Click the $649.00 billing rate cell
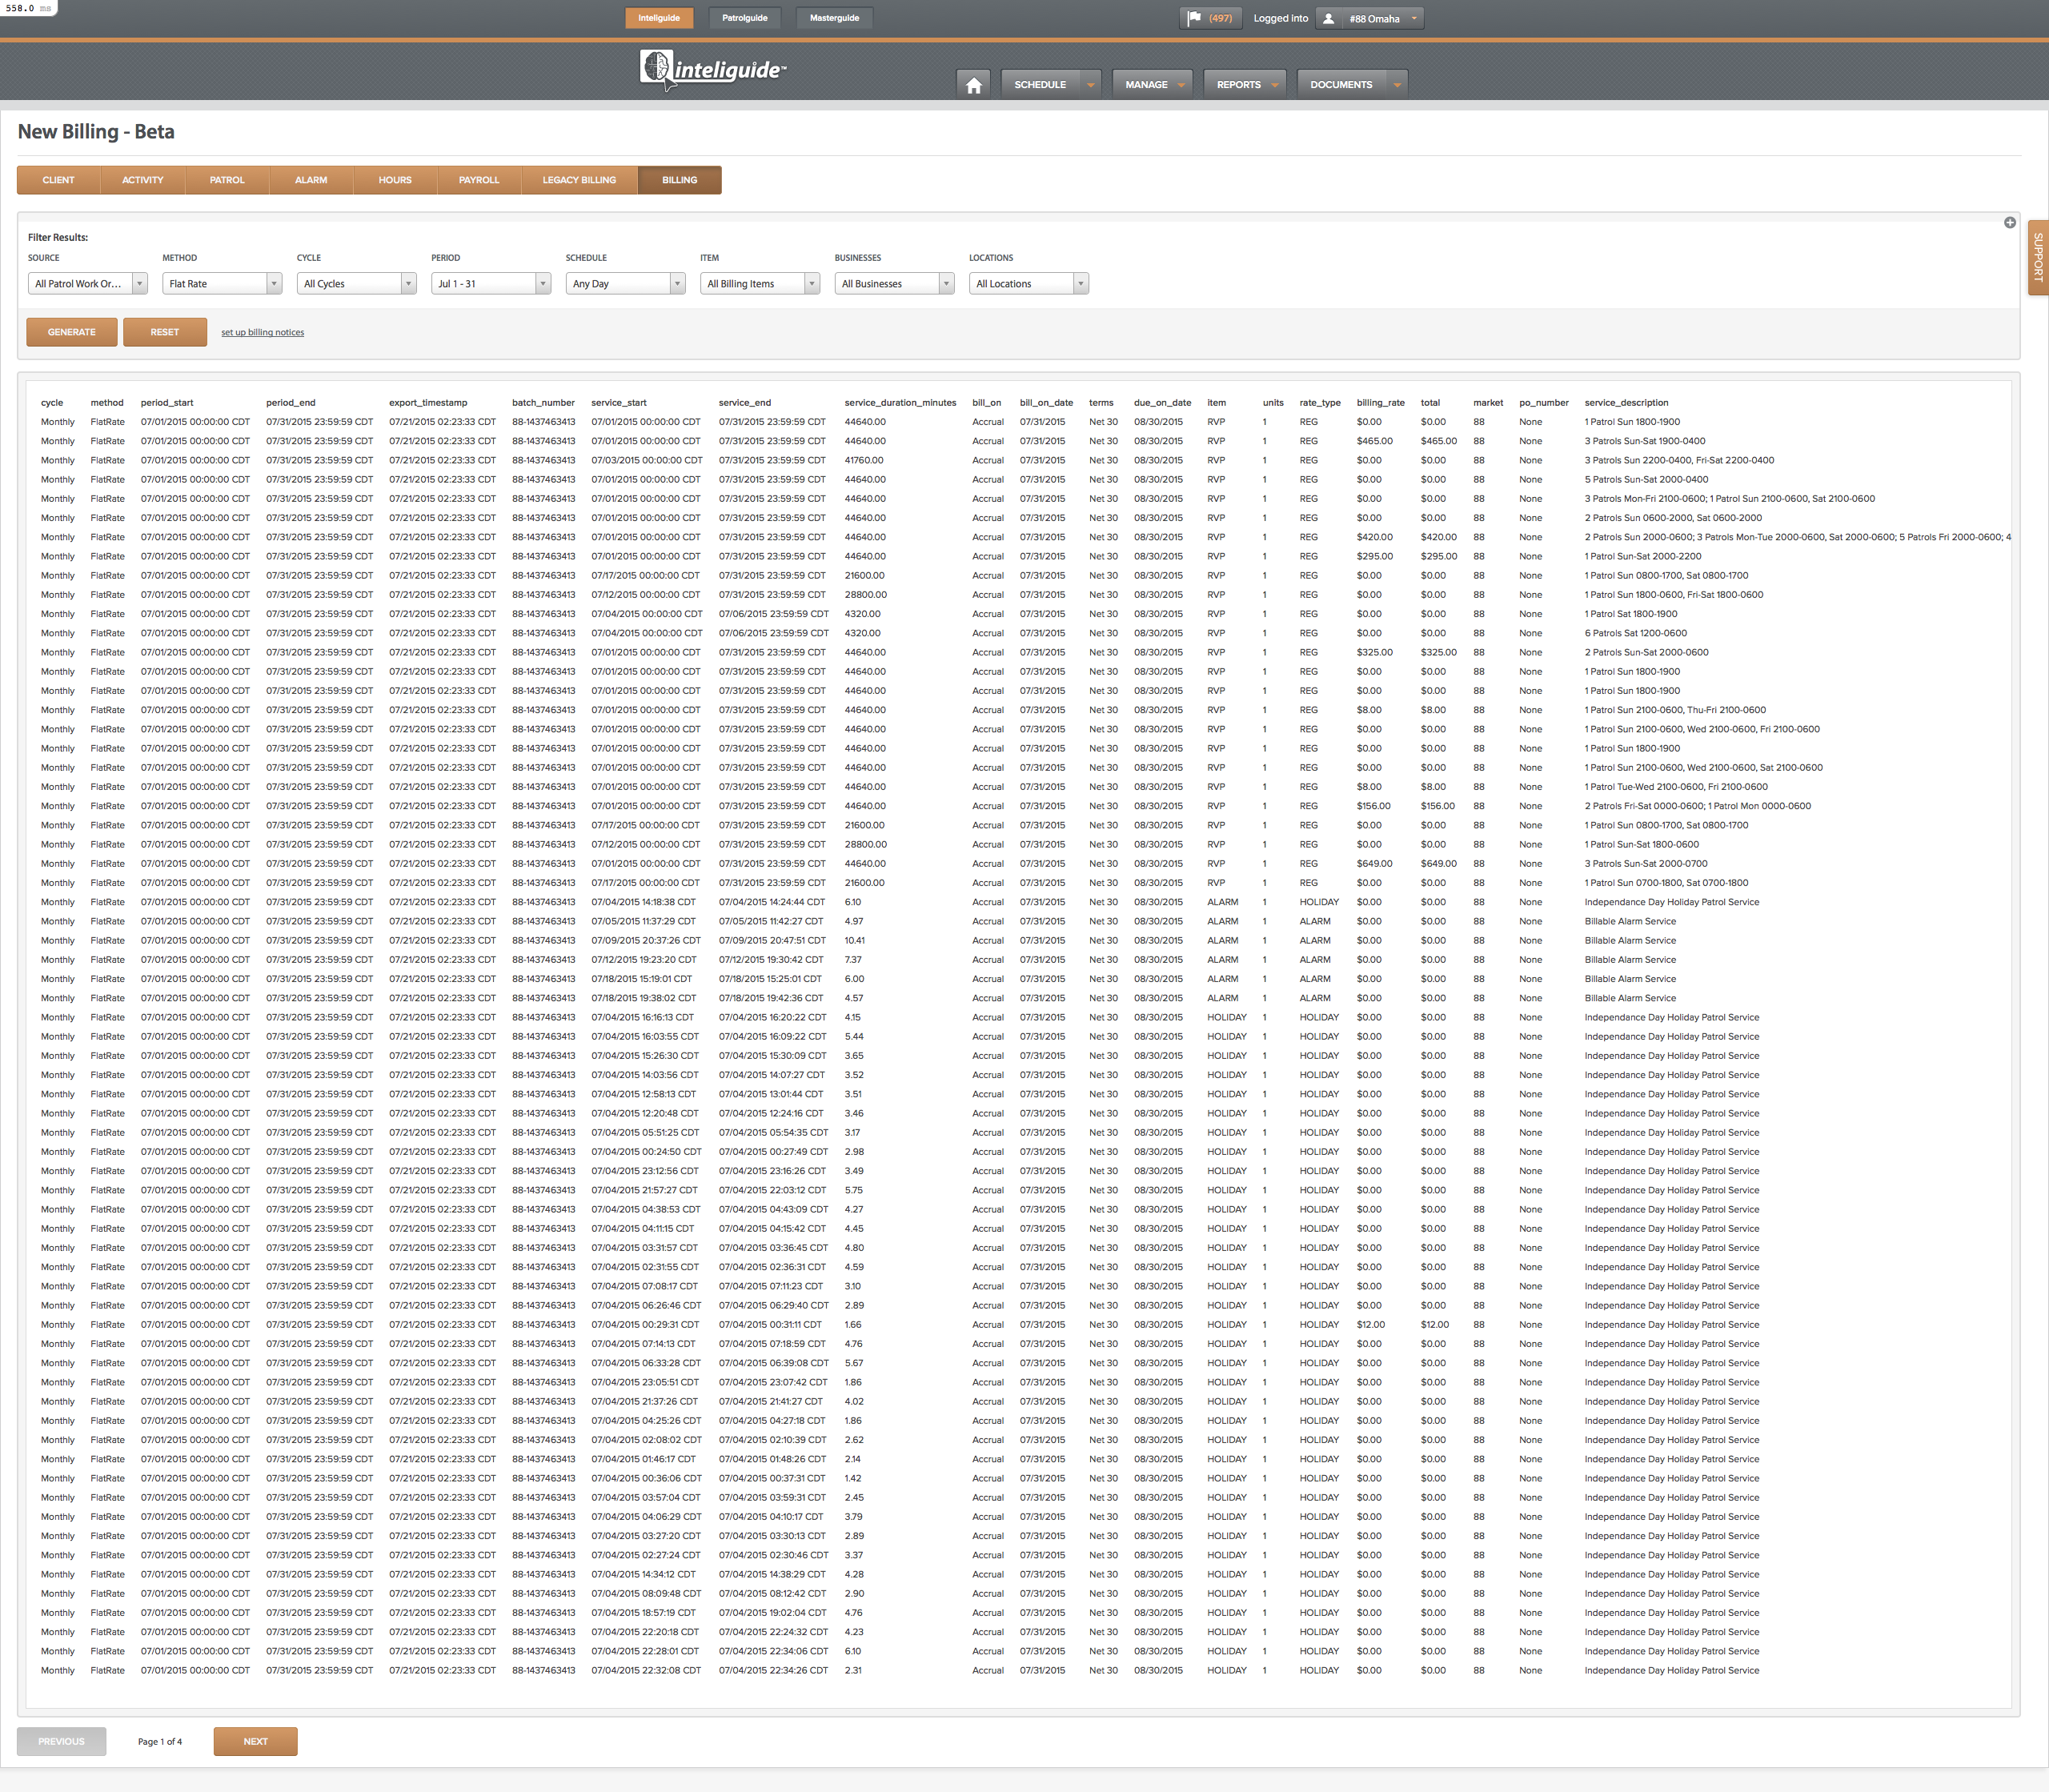2049x1792 pixels. point(1374,864)
